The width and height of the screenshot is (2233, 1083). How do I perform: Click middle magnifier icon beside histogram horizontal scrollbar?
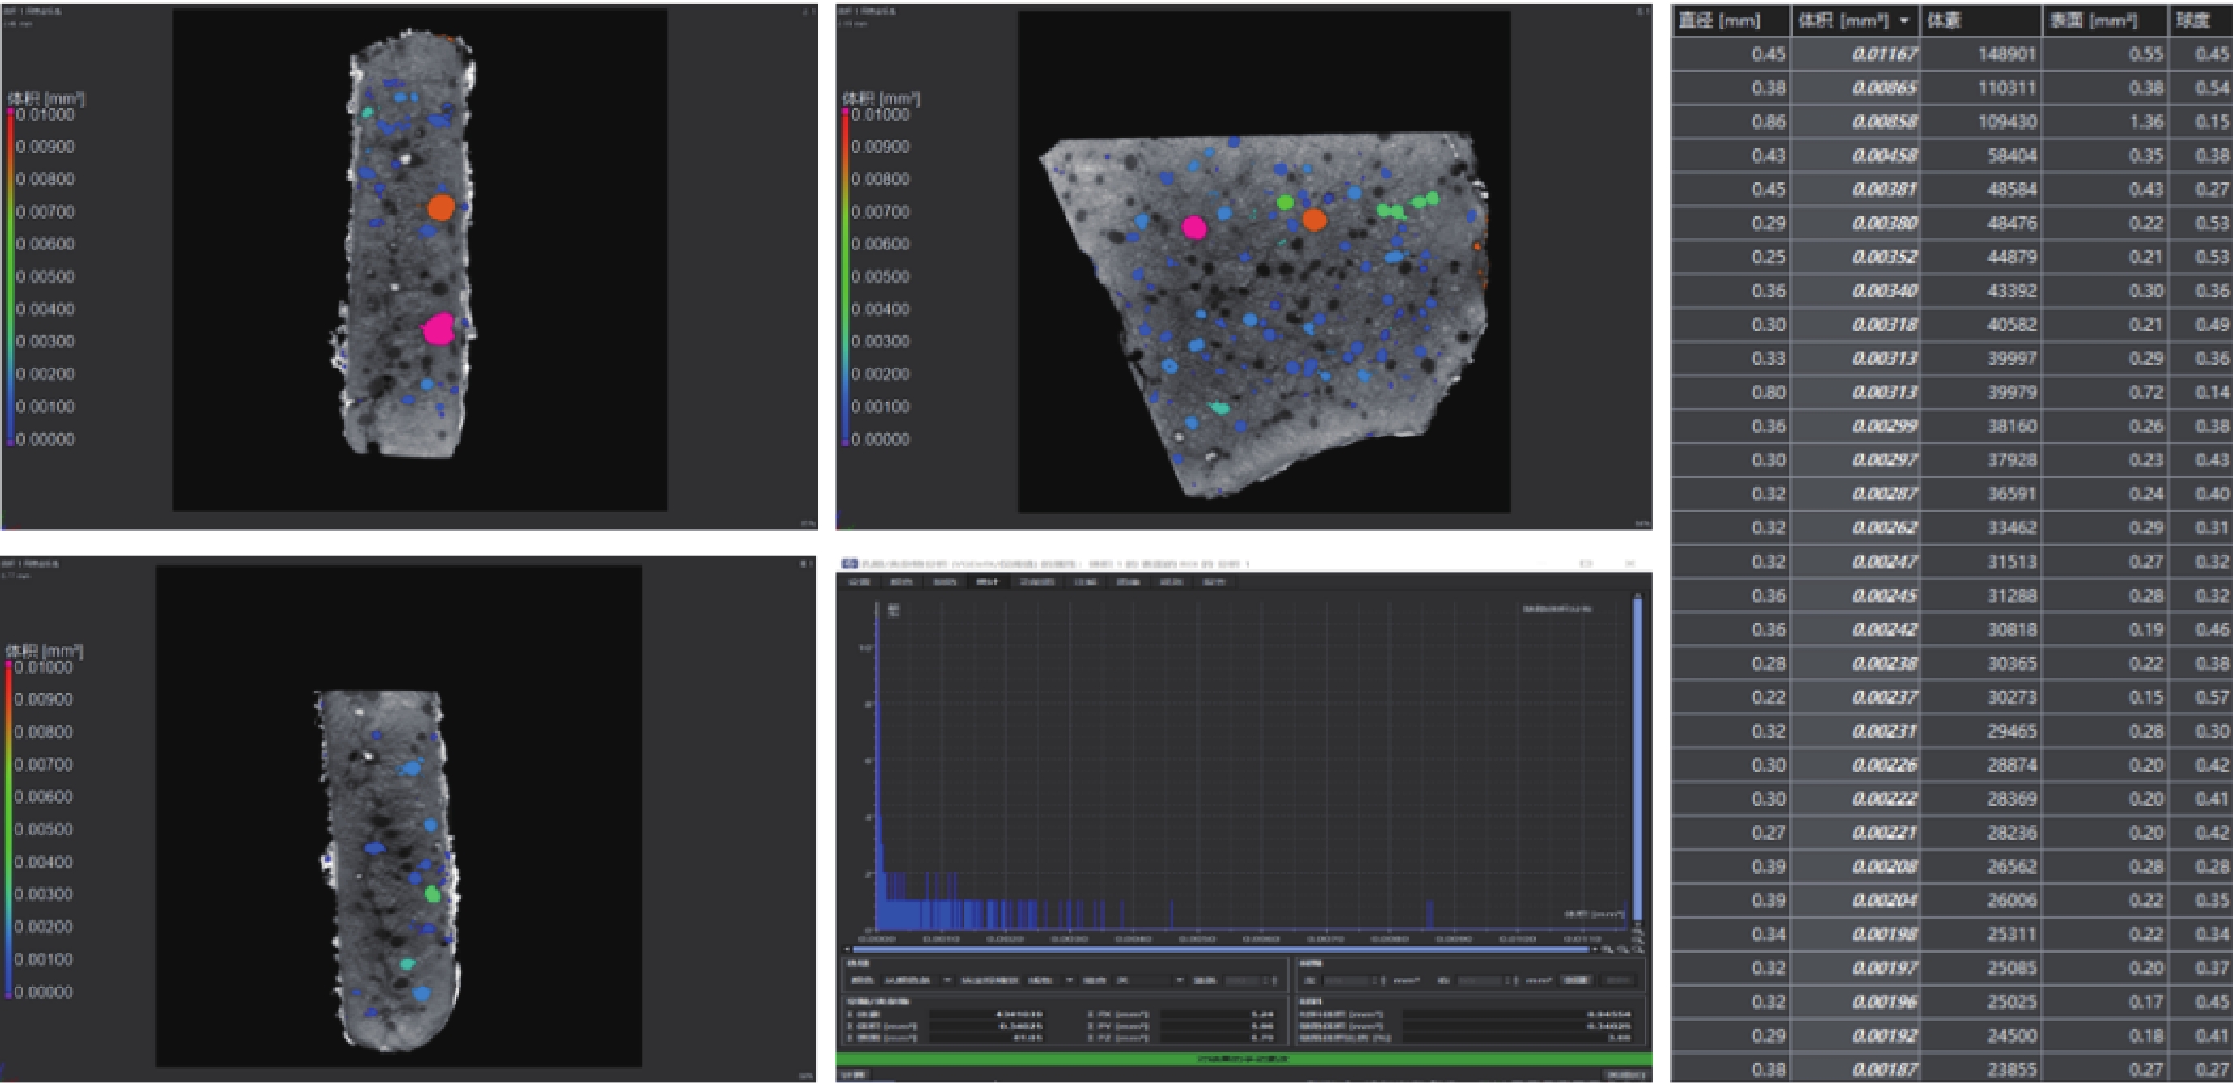click(1624, 950)
